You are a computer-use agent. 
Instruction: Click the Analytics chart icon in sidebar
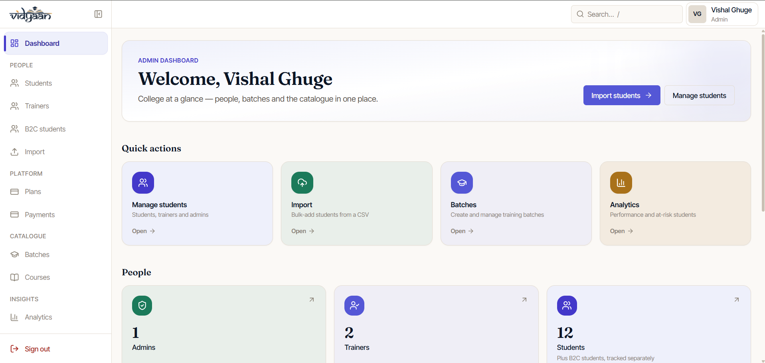[x=14, y=317]
